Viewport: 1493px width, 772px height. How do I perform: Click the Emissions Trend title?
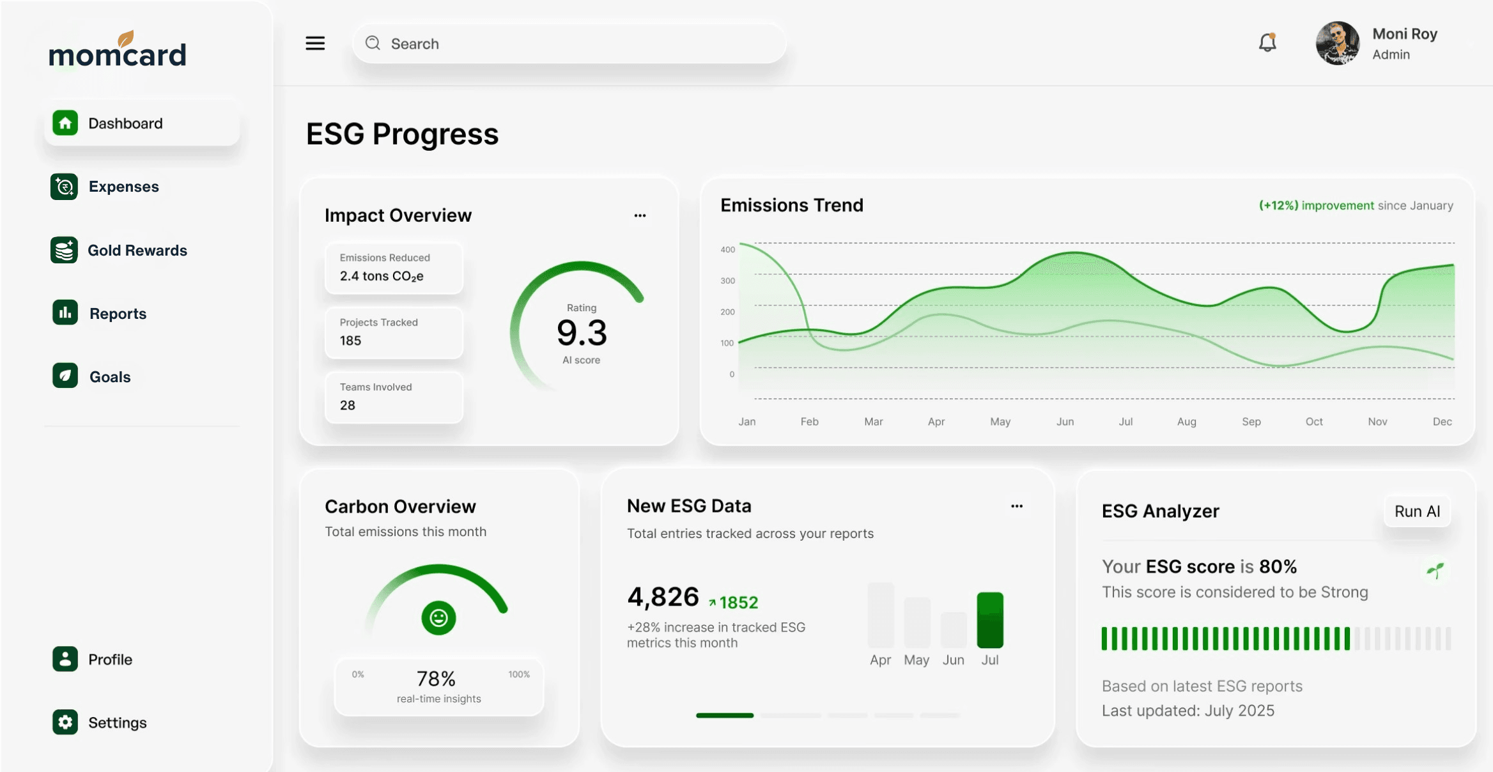click(x=792, y=205)
